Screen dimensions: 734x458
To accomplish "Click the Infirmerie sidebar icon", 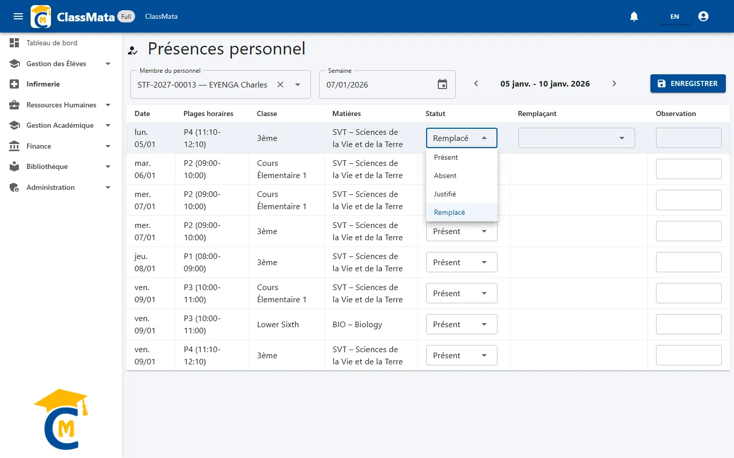I will click(x=14, y=84).
